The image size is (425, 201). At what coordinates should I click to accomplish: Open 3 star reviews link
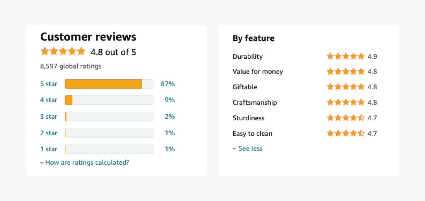point(49,117)
